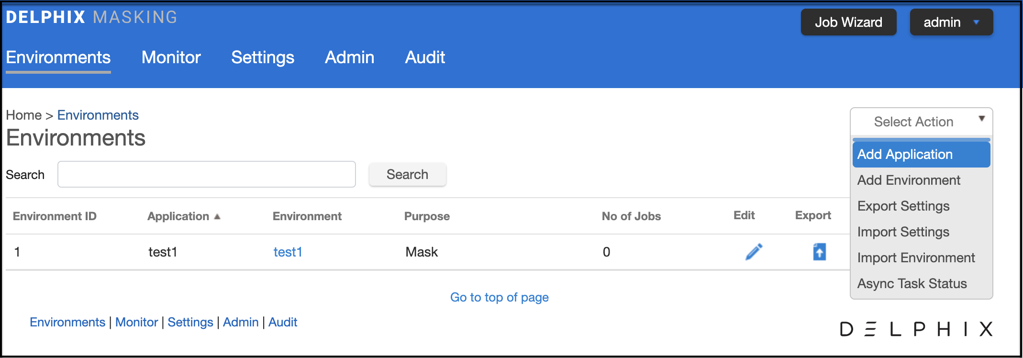
Task: Open the admin user dropdown
Action: click(x=951, y=22)
